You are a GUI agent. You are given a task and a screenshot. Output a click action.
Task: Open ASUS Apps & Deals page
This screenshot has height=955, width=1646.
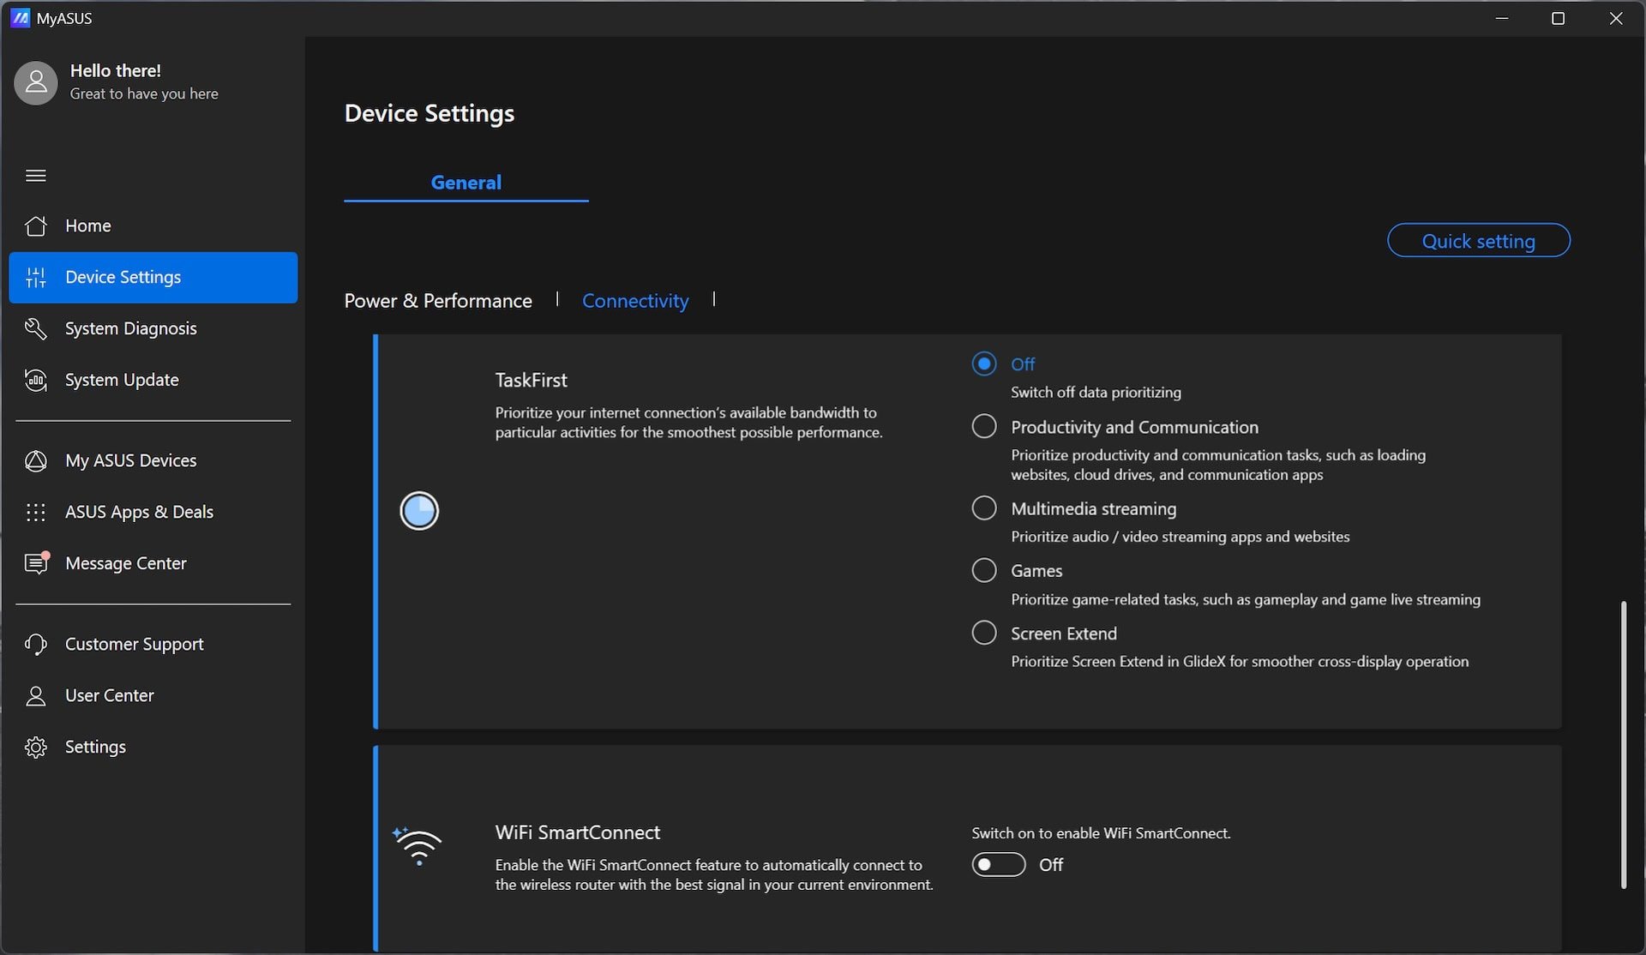coord(153,512)
